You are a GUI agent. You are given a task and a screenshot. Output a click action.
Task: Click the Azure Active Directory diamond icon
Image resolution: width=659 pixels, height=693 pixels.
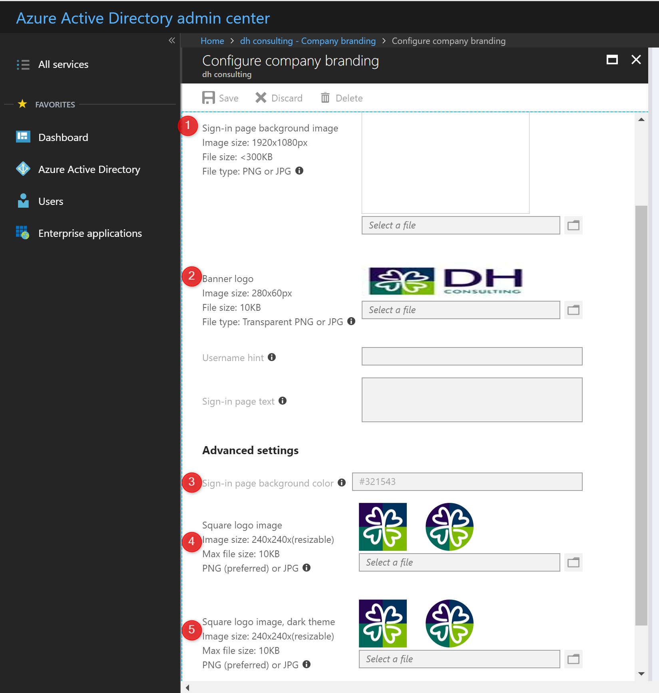click(x=23, y=169)
